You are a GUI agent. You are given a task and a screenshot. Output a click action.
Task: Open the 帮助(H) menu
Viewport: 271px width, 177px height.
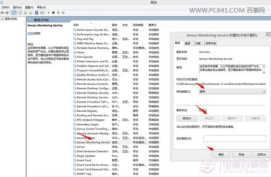41,7
